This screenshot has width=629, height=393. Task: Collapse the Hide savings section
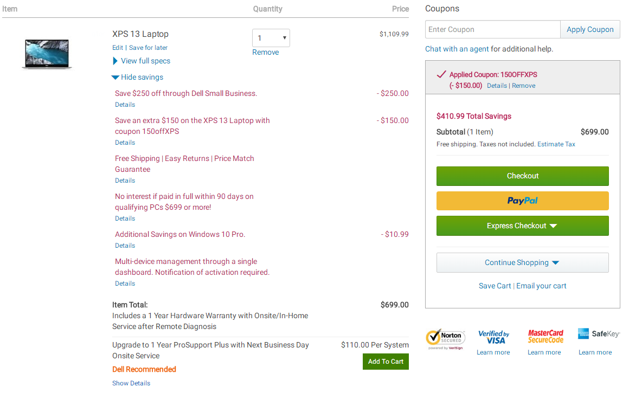pyautogui.click(x=138, y=77)
